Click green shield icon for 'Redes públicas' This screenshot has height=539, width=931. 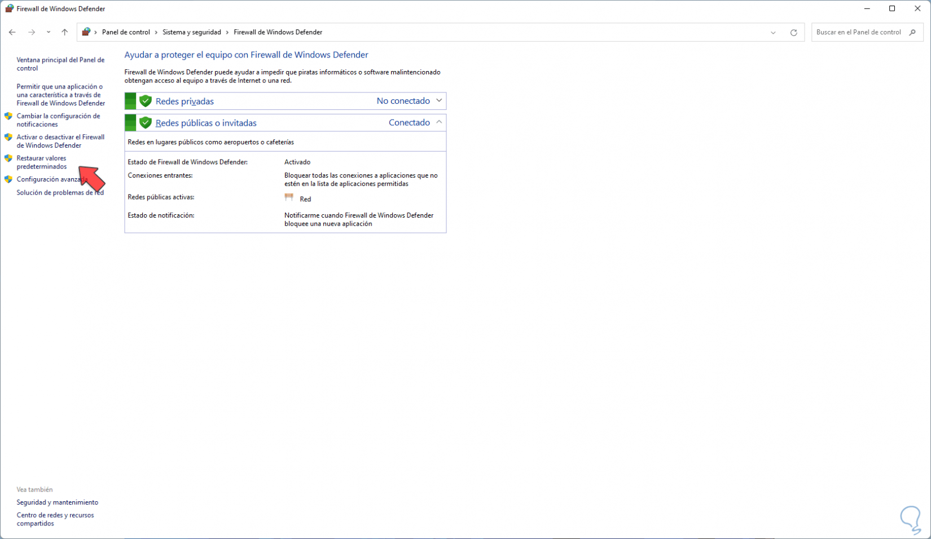(x=146, y=122)
